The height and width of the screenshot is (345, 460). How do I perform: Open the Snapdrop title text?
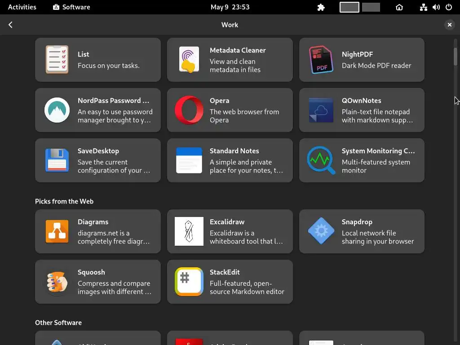click(x=357, y=222)
